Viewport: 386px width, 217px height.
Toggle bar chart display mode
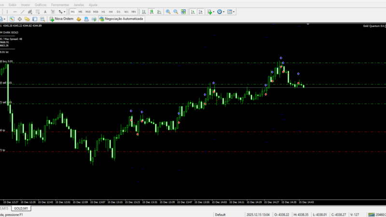pyautogui.click(x=144, y=12)
